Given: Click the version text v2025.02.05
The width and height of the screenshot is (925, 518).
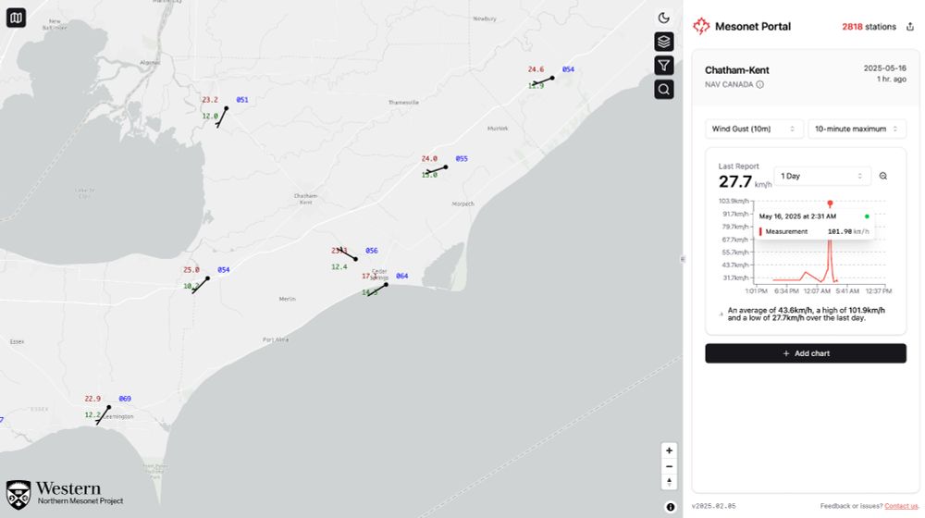Looking at the screenshot, I should 713,506.
